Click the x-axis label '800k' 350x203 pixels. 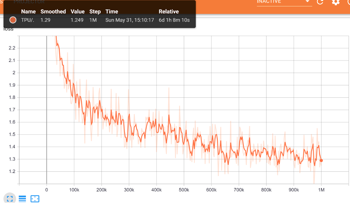(266, 190)
